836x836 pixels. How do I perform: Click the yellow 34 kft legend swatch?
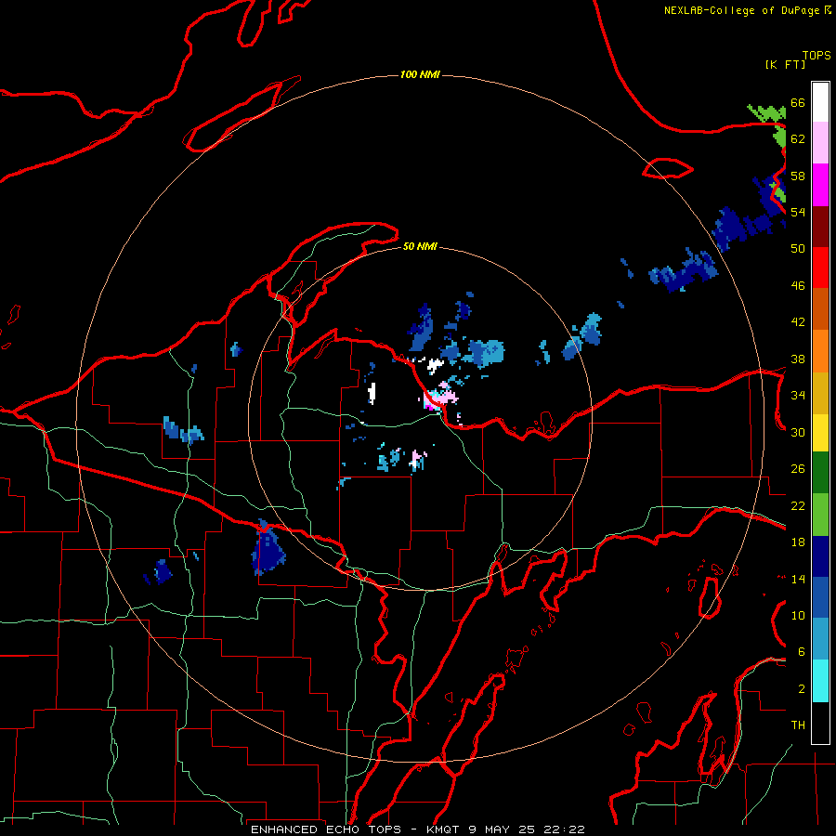(x=820, y=433)
